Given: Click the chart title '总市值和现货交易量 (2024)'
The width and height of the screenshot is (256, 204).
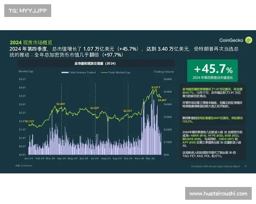Looking at the screenshot, I should point(95,63).
